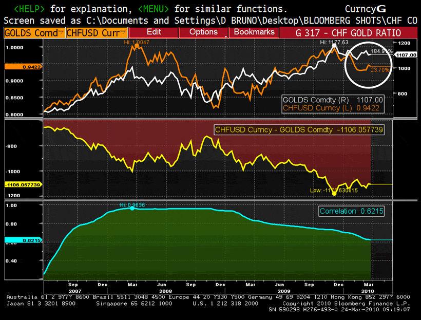Screen dimensions: 421x320
Task: Click the 0.8500 left axis value
Action: click(14, 98)
